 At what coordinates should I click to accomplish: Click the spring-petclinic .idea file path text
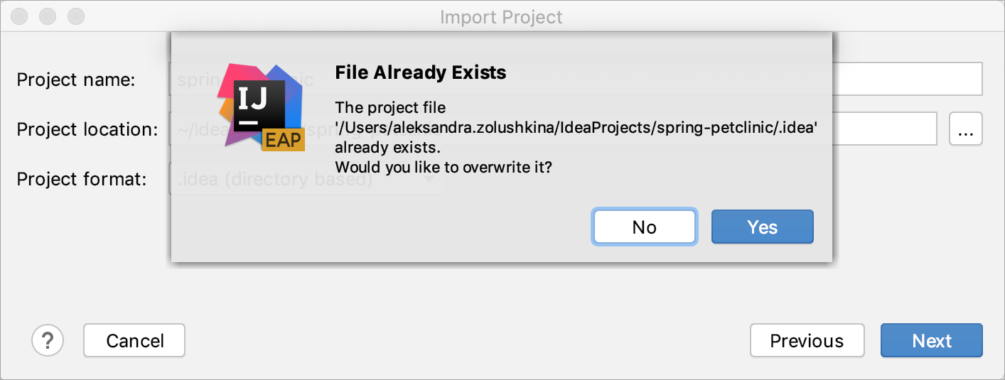[x=576, y=128]
